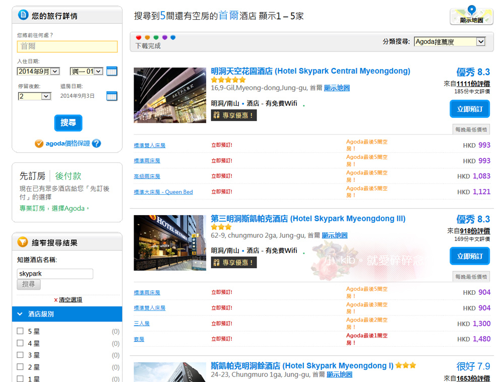Click the 優秀 8.3 score above 1111份評價
Screen dimensions: 504x382
tap(473, 72)
